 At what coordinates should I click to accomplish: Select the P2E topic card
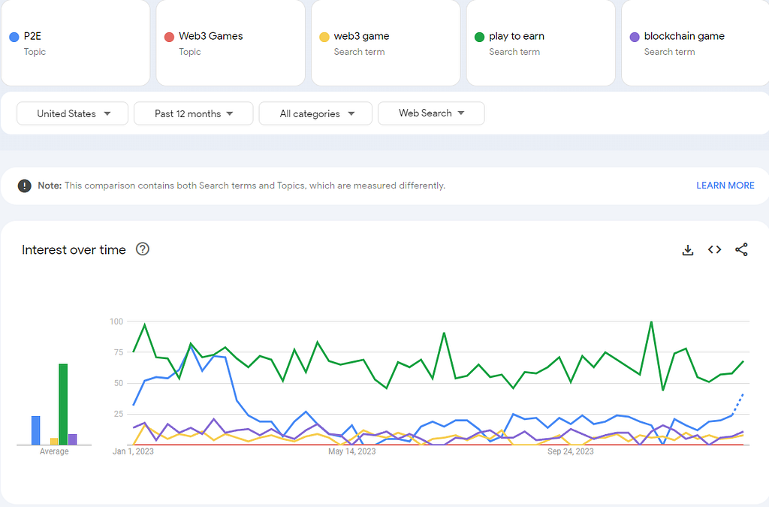click(x=76, y=43)
